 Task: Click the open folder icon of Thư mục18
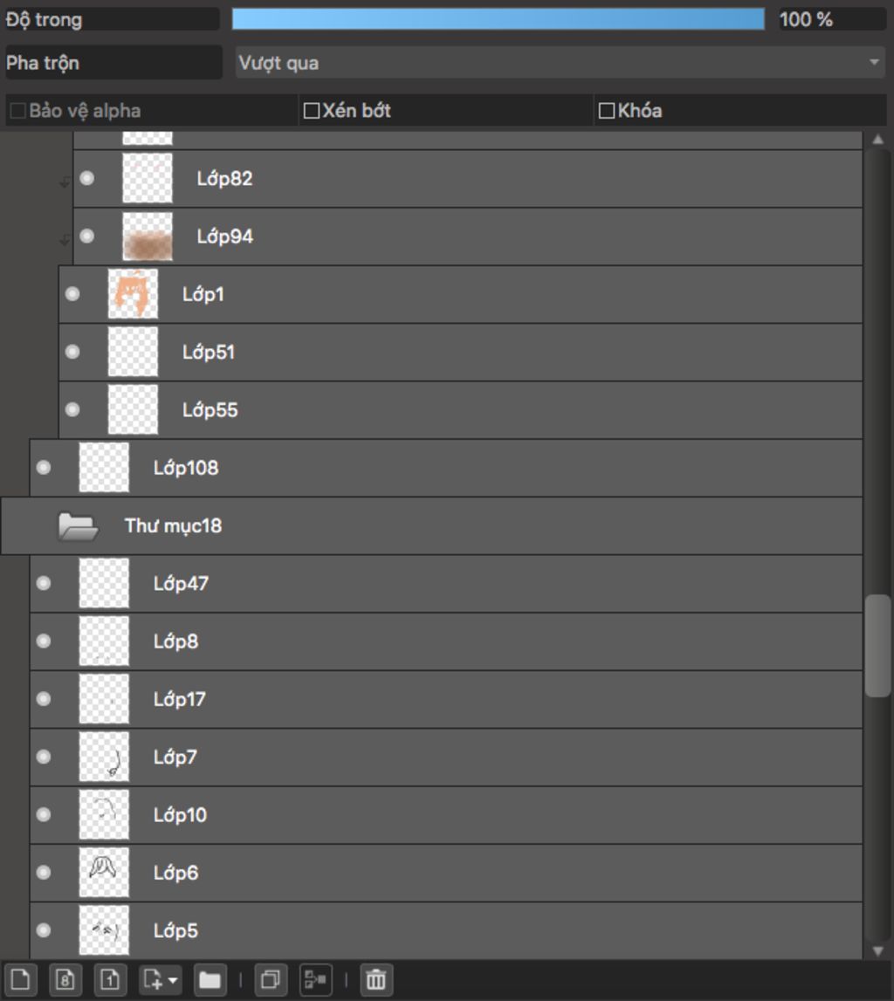[78, 526]
